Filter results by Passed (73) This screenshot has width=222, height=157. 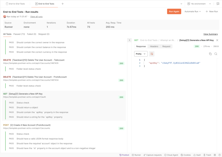click(x=19, y=34)
